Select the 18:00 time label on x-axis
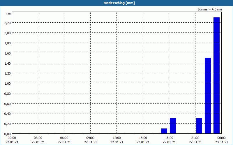The width and height of the screenshot is (233, 145). click(169, 138)
